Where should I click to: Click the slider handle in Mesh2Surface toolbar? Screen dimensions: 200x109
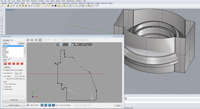46,40
